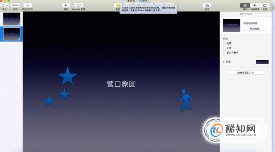Open the Collaborate (协作) icon
The image size is (275, 152).
[x=207, y=5]
